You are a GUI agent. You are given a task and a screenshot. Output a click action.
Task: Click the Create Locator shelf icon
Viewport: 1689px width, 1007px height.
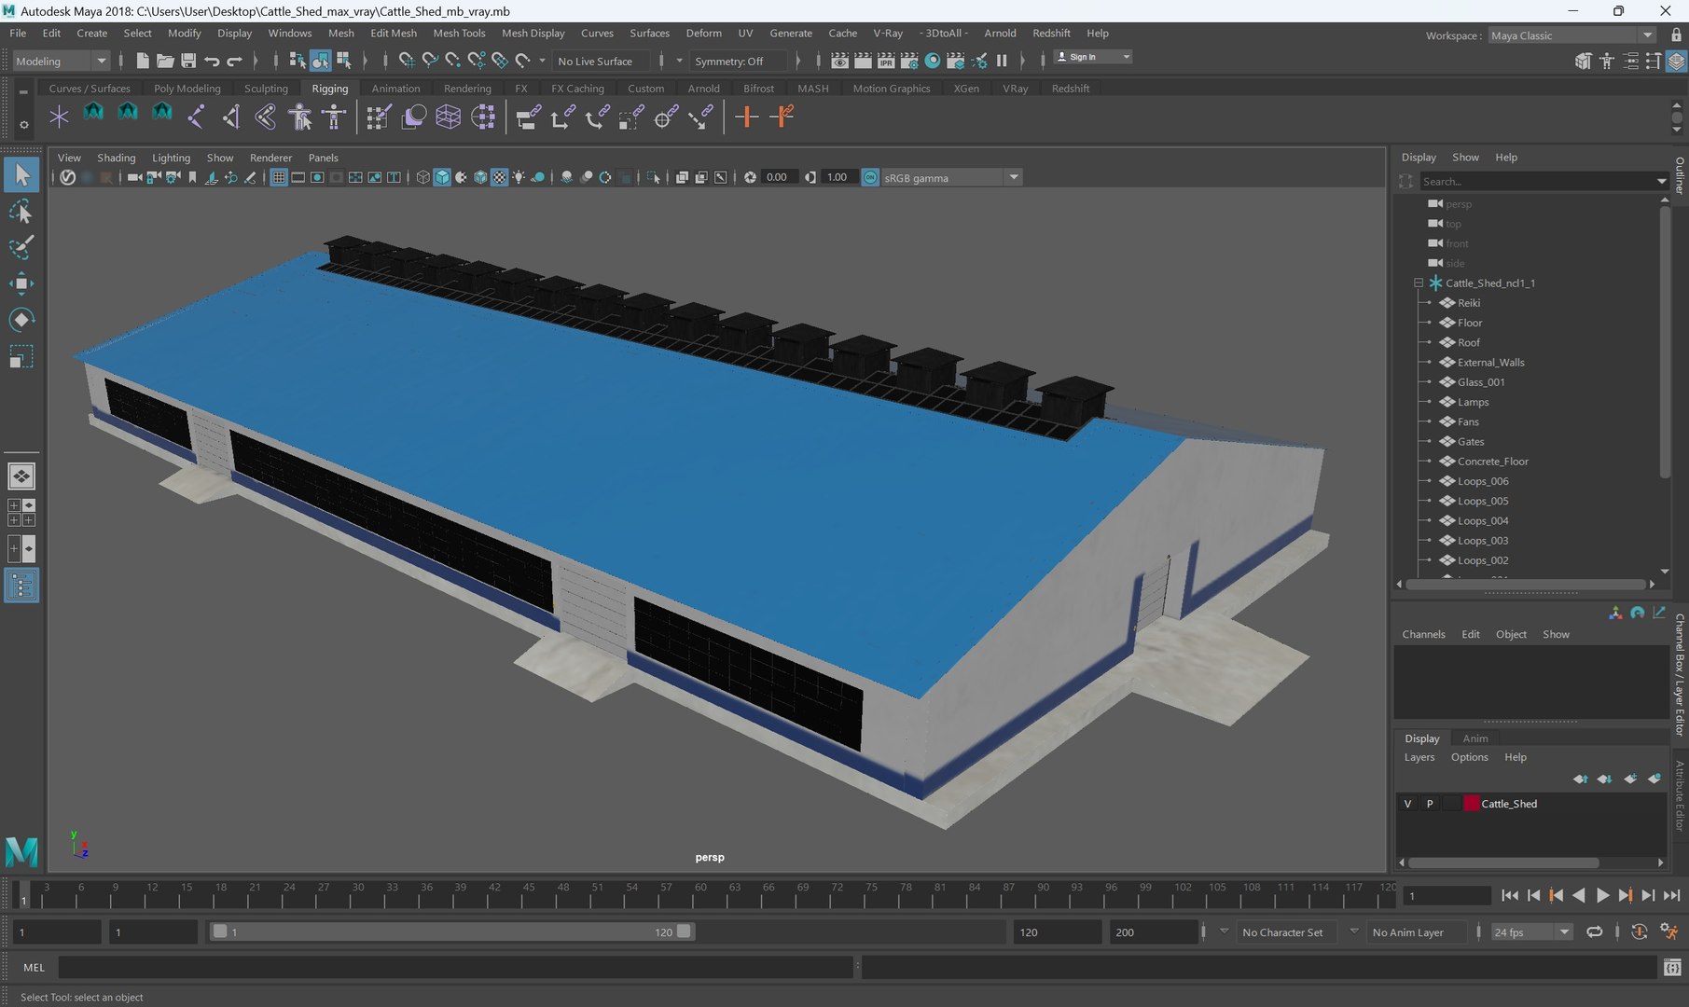[59, 117]
